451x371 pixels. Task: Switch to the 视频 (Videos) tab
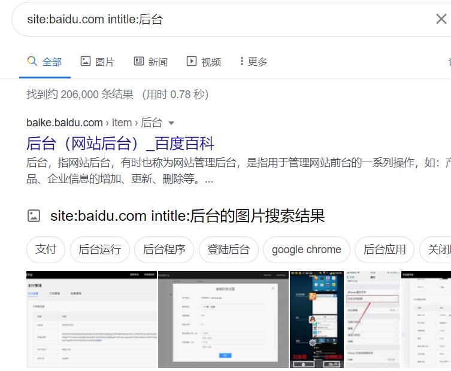coord(204,62)
